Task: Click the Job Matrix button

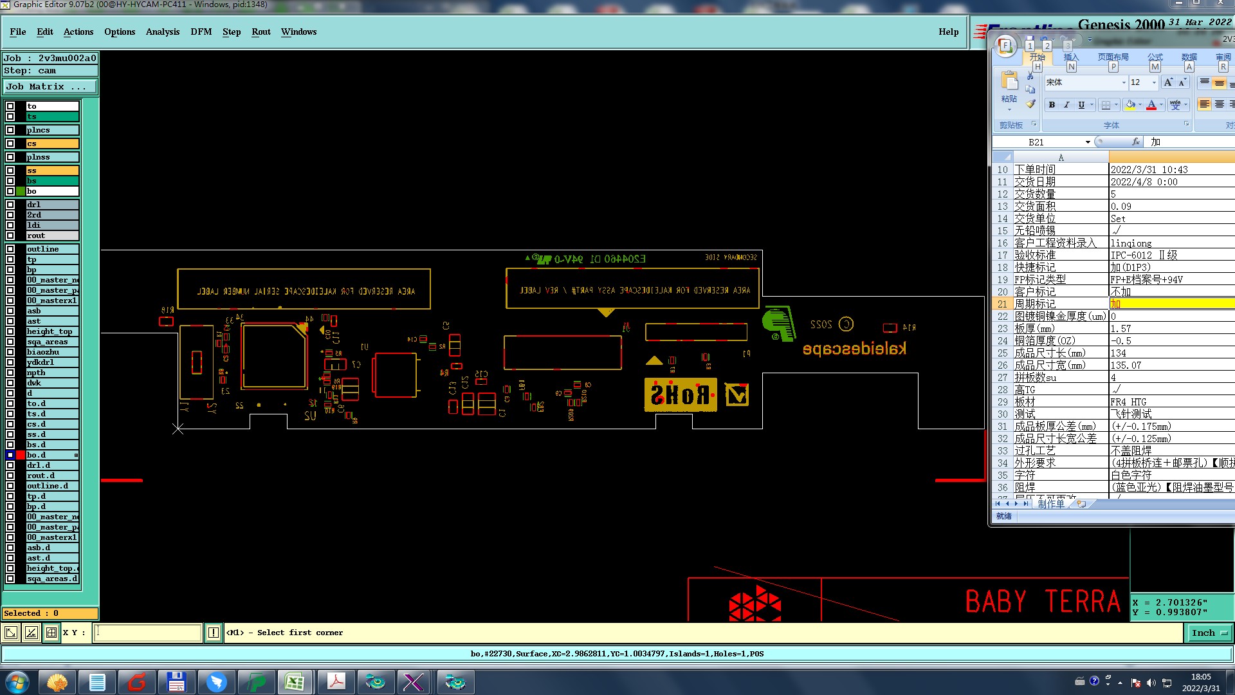Action: [50, 86]
